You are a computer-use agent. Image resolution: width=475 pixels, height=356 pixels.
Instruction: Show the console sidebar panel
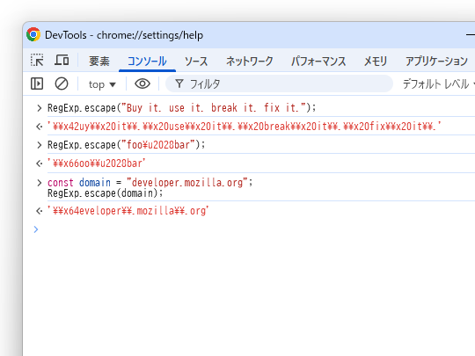(37, 84)
